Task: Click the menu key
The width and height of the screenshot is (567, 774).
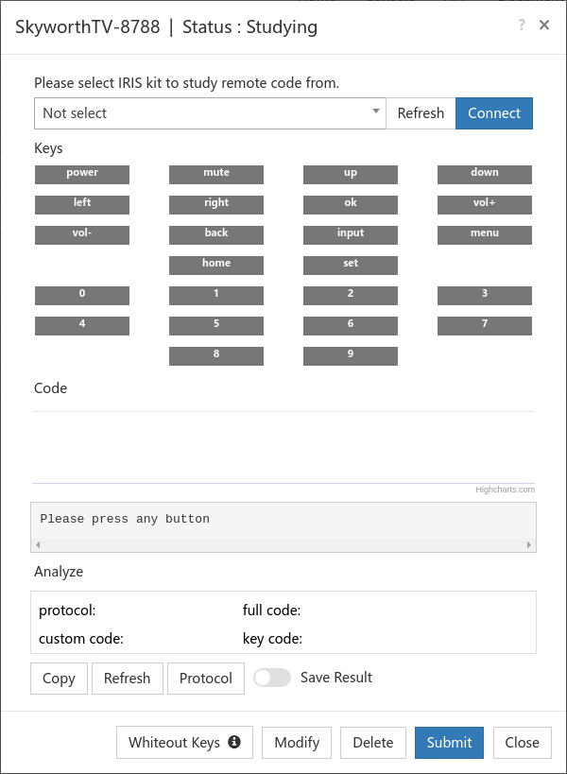Action: 485,234
